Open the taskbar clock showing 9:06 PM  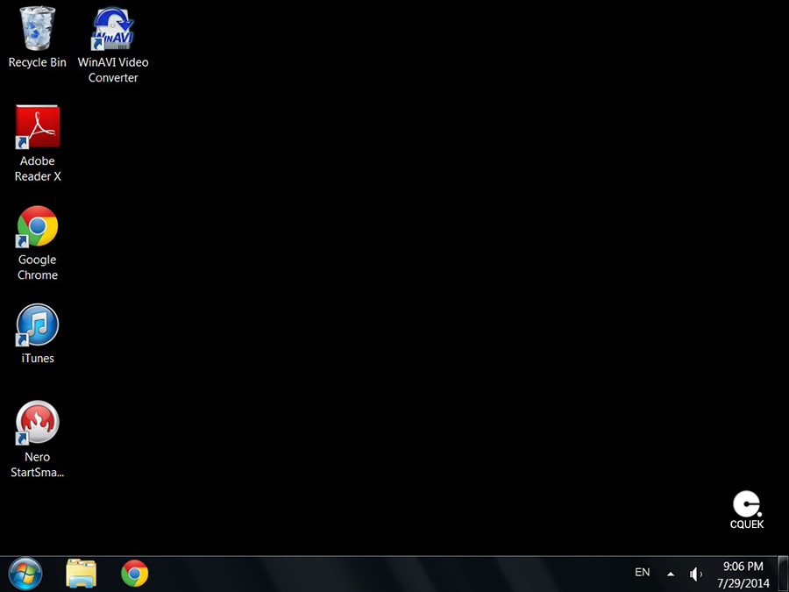coord(743,574)
